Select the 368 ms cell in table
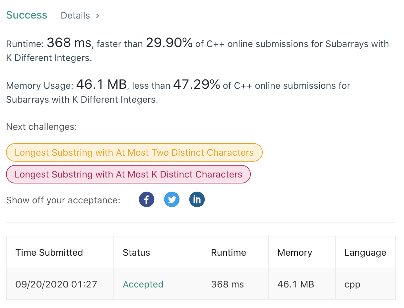The width and height of the screenshot is (404, 308). click(227, 284)
